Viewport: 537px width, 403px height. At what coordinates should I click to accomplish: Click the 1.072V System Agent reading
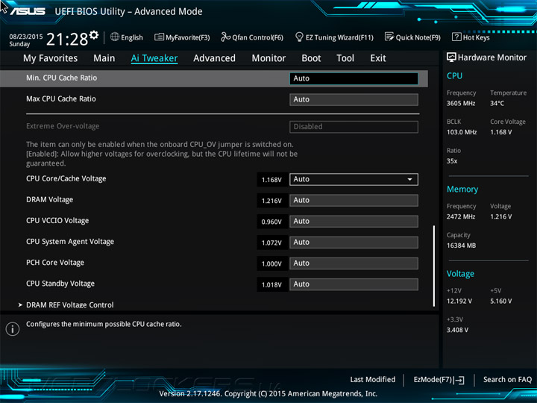(271, 243)
